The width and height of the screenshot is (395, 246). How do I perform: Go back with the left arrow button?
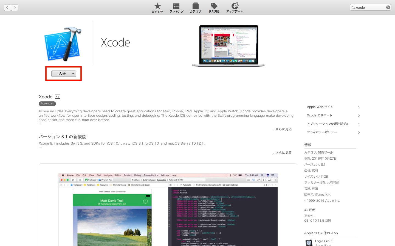(7, 8)
